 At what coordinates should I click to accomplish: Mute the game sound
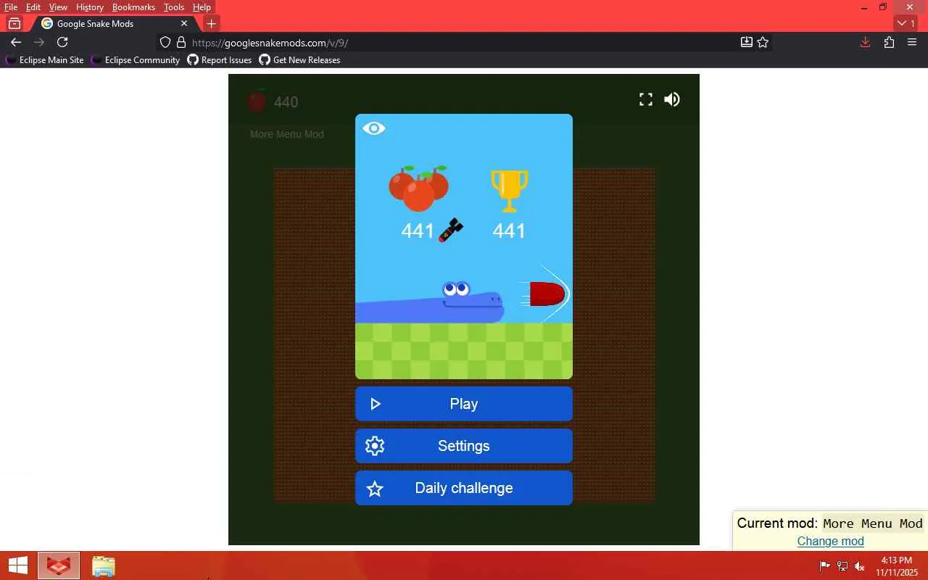672,99
